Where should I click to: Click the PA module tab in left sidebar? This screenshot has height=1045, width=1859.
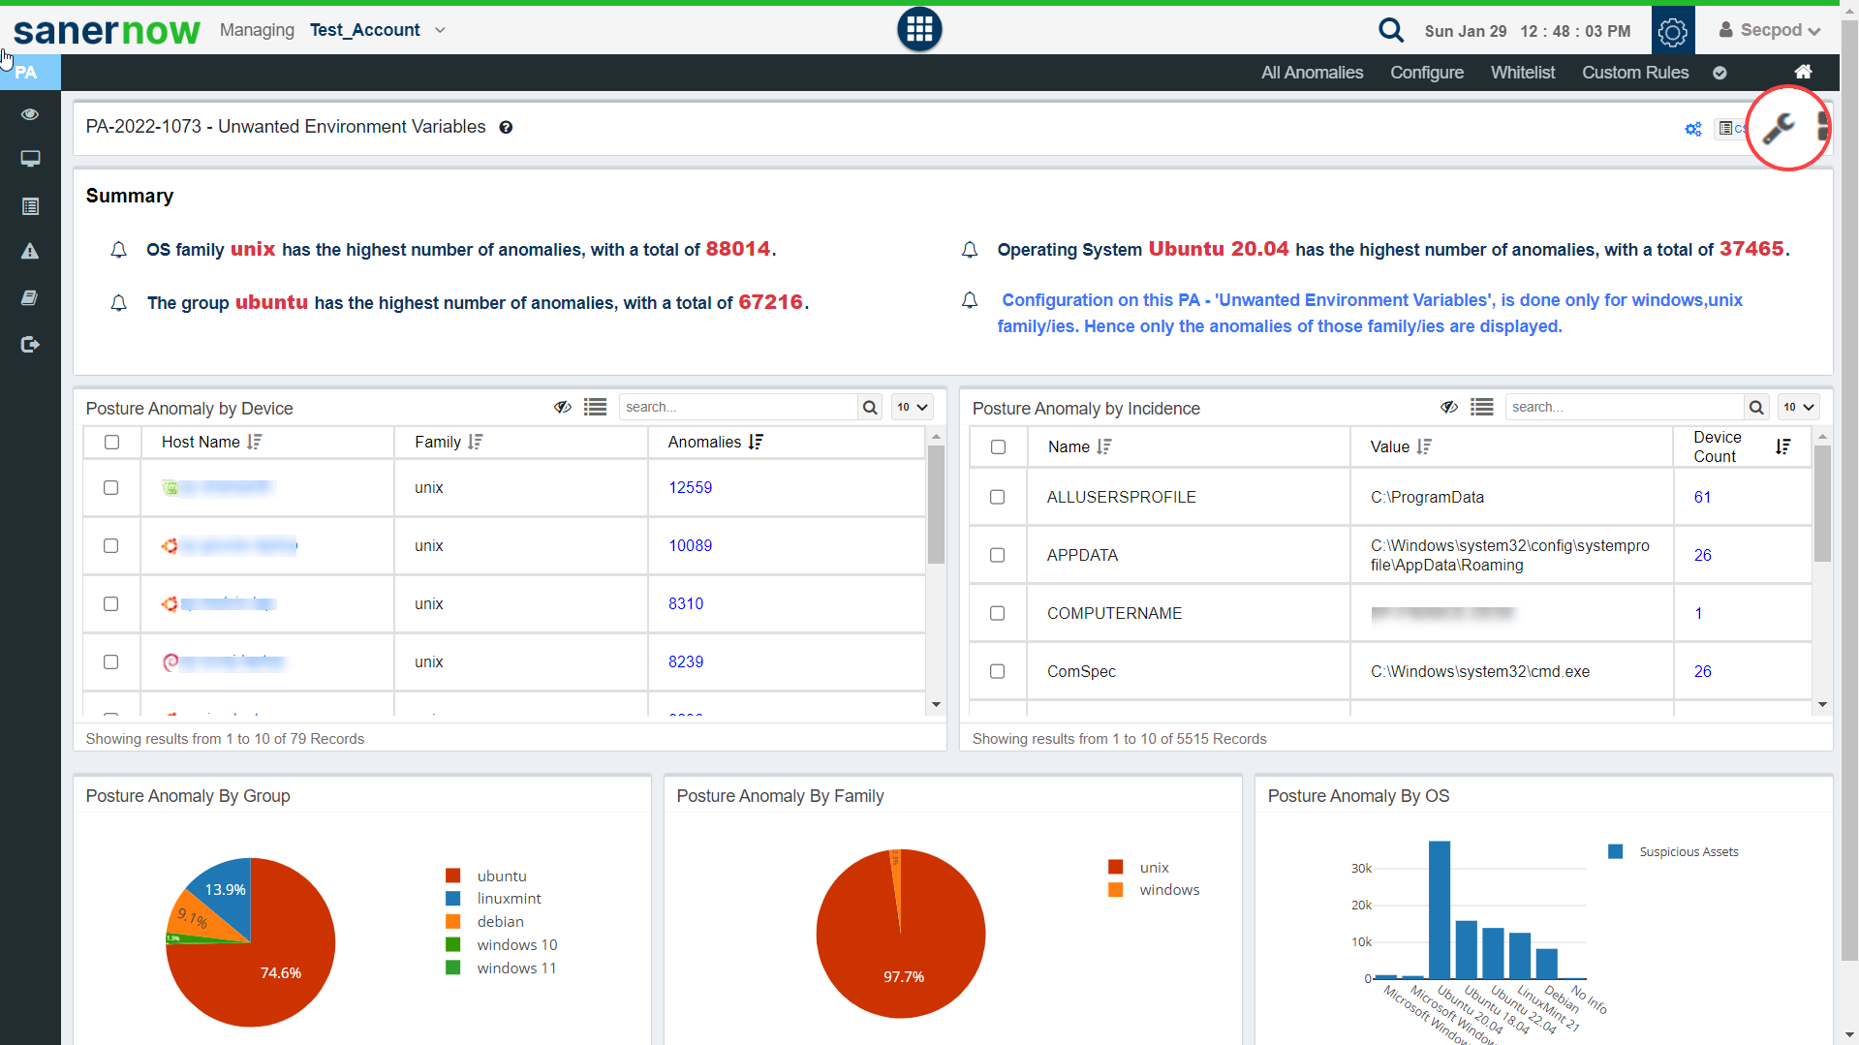[x=30, y=73]
